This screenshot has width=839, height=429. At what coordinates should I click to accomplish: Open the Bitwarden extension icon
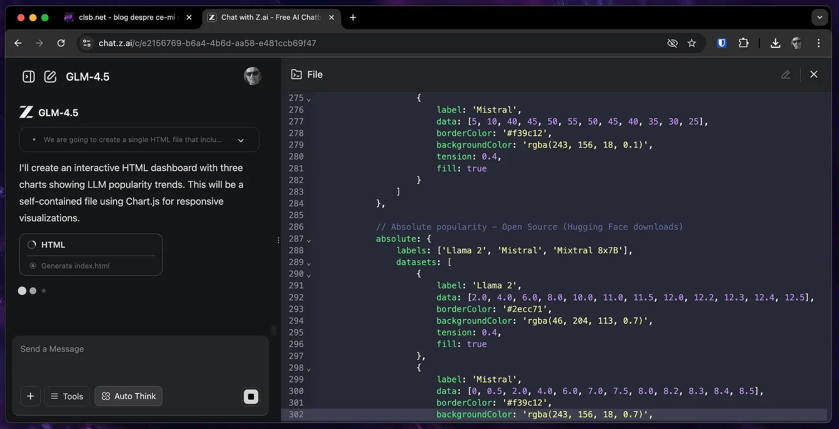721,43
